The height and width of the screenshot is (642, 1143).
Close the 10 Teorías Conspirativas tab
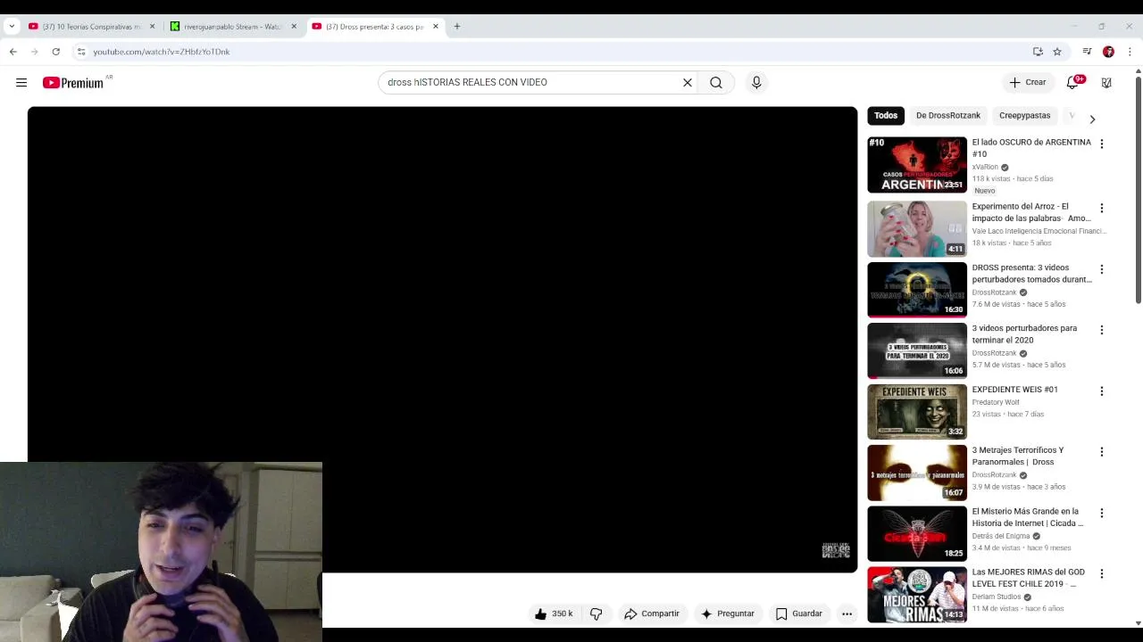[x=152, y=27]
